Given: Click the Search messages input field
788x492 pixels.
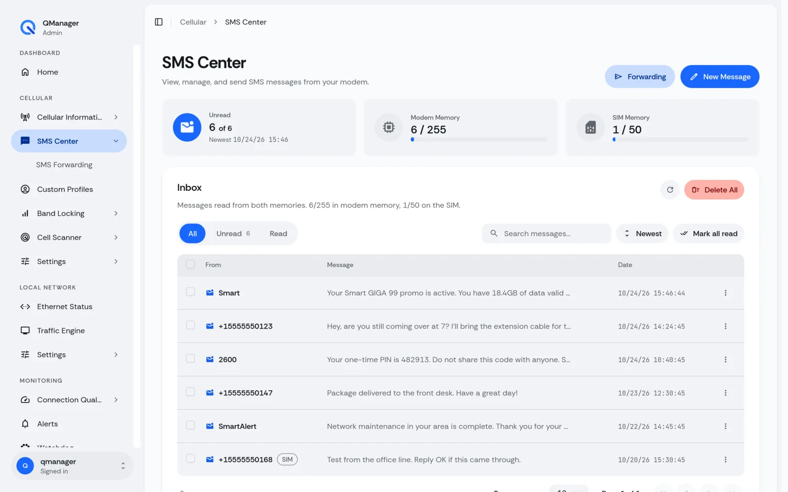Looking at the screenshot, I should 546,234.
